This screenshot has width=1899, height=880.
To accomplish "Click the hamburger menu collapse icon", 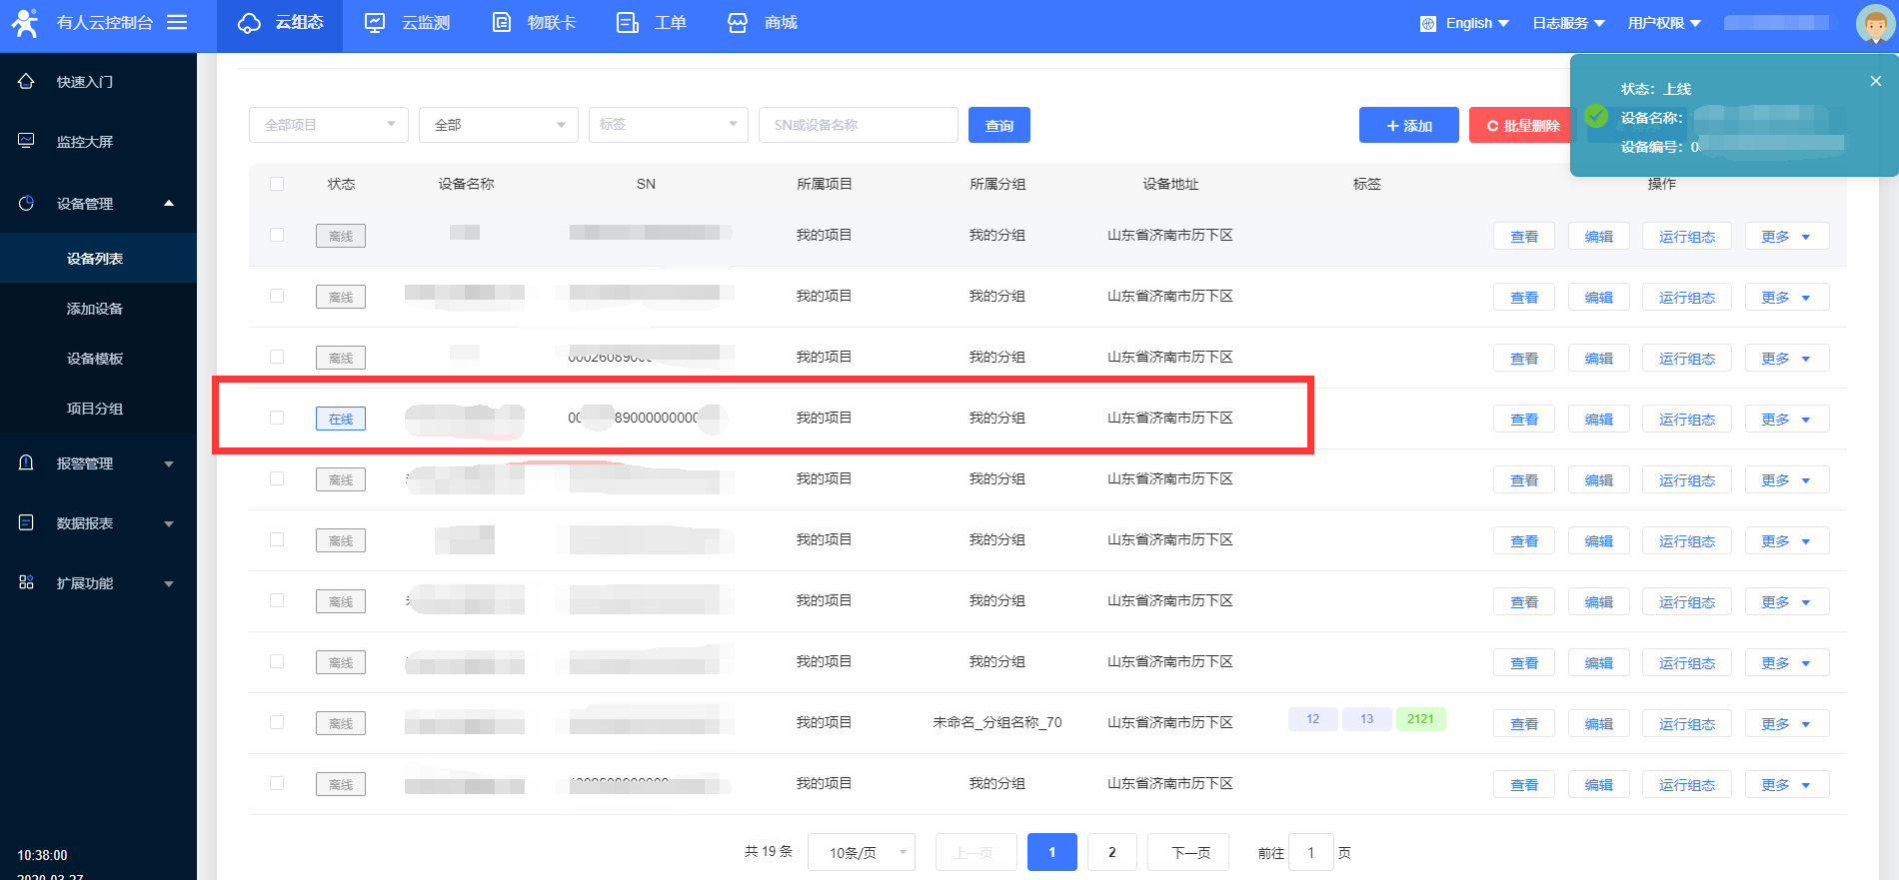I will (x=177, y=22).
